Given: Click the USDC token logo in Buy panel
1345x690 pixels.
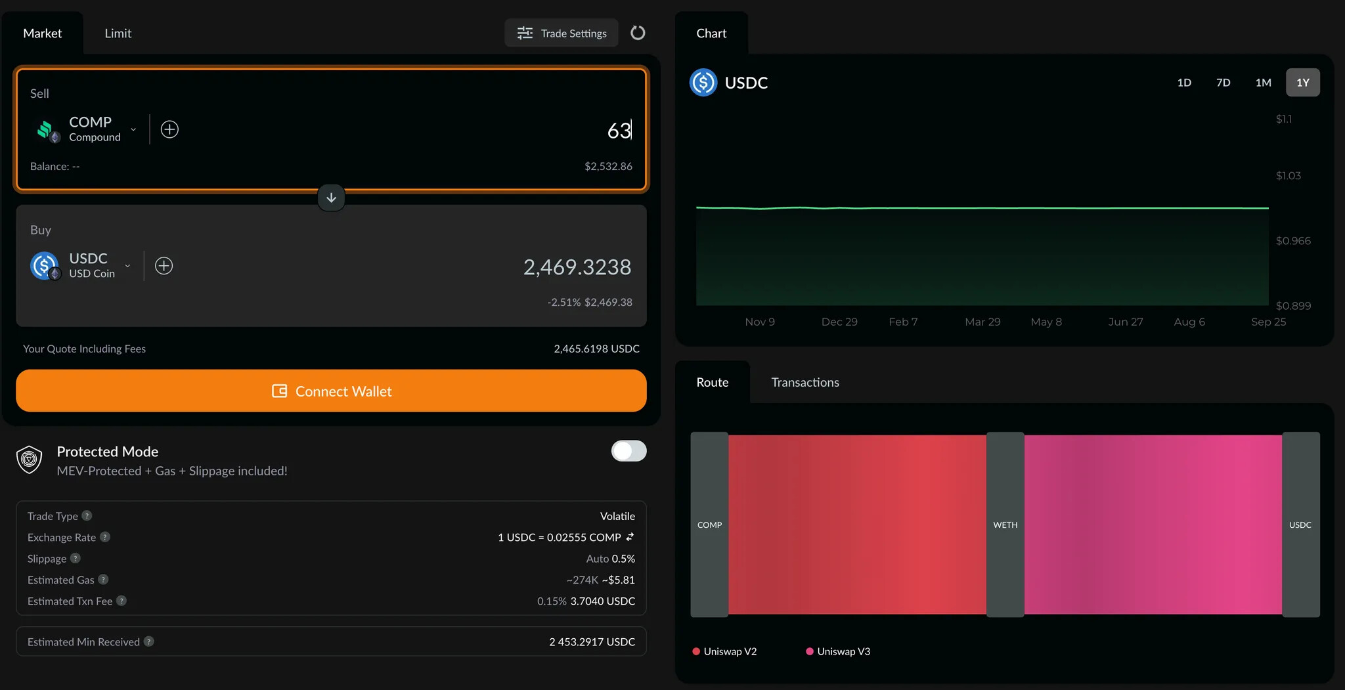Looking at the screenshot, I should (x=45, y=266).
